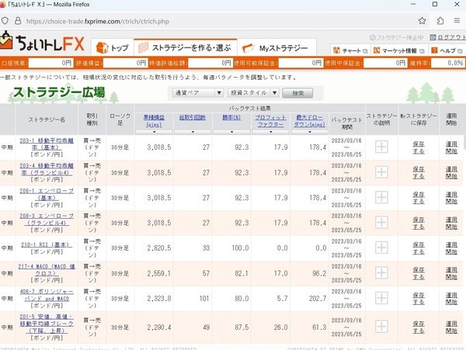This screenshot has height=350, width=466.
Task: Click 運用開始 for the 203-1 row
Action: point(451,147)
